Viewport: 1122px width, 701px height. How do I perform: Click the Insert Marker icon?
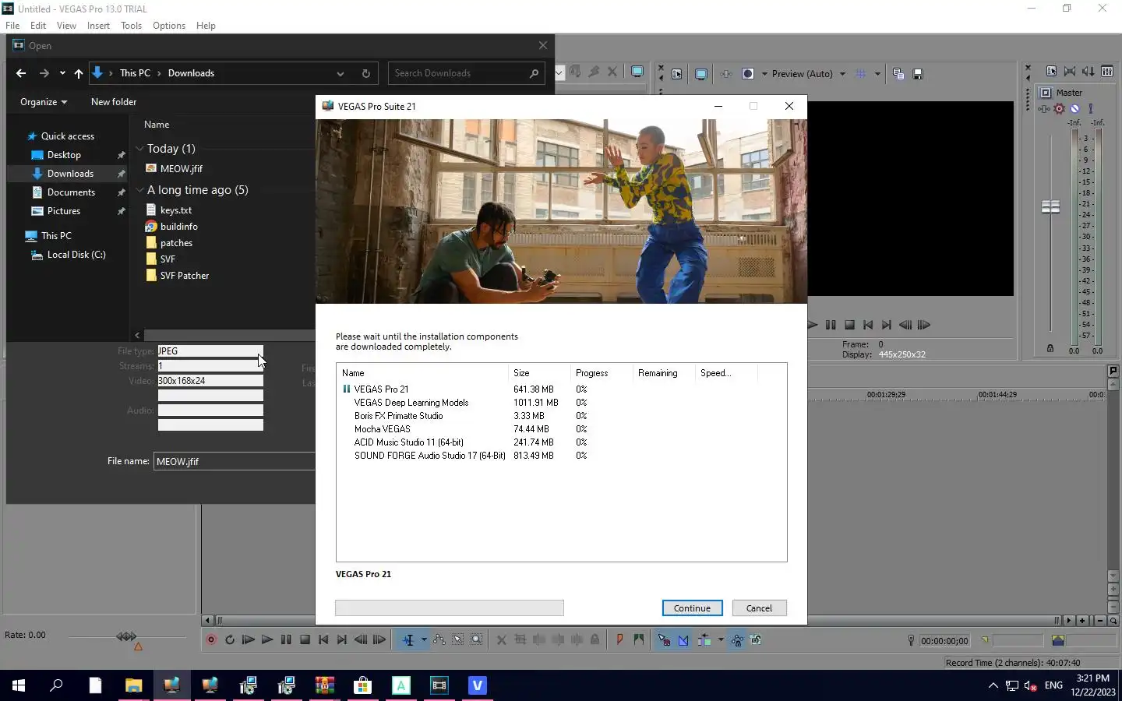pyautogui.click(x=619, y=640)
